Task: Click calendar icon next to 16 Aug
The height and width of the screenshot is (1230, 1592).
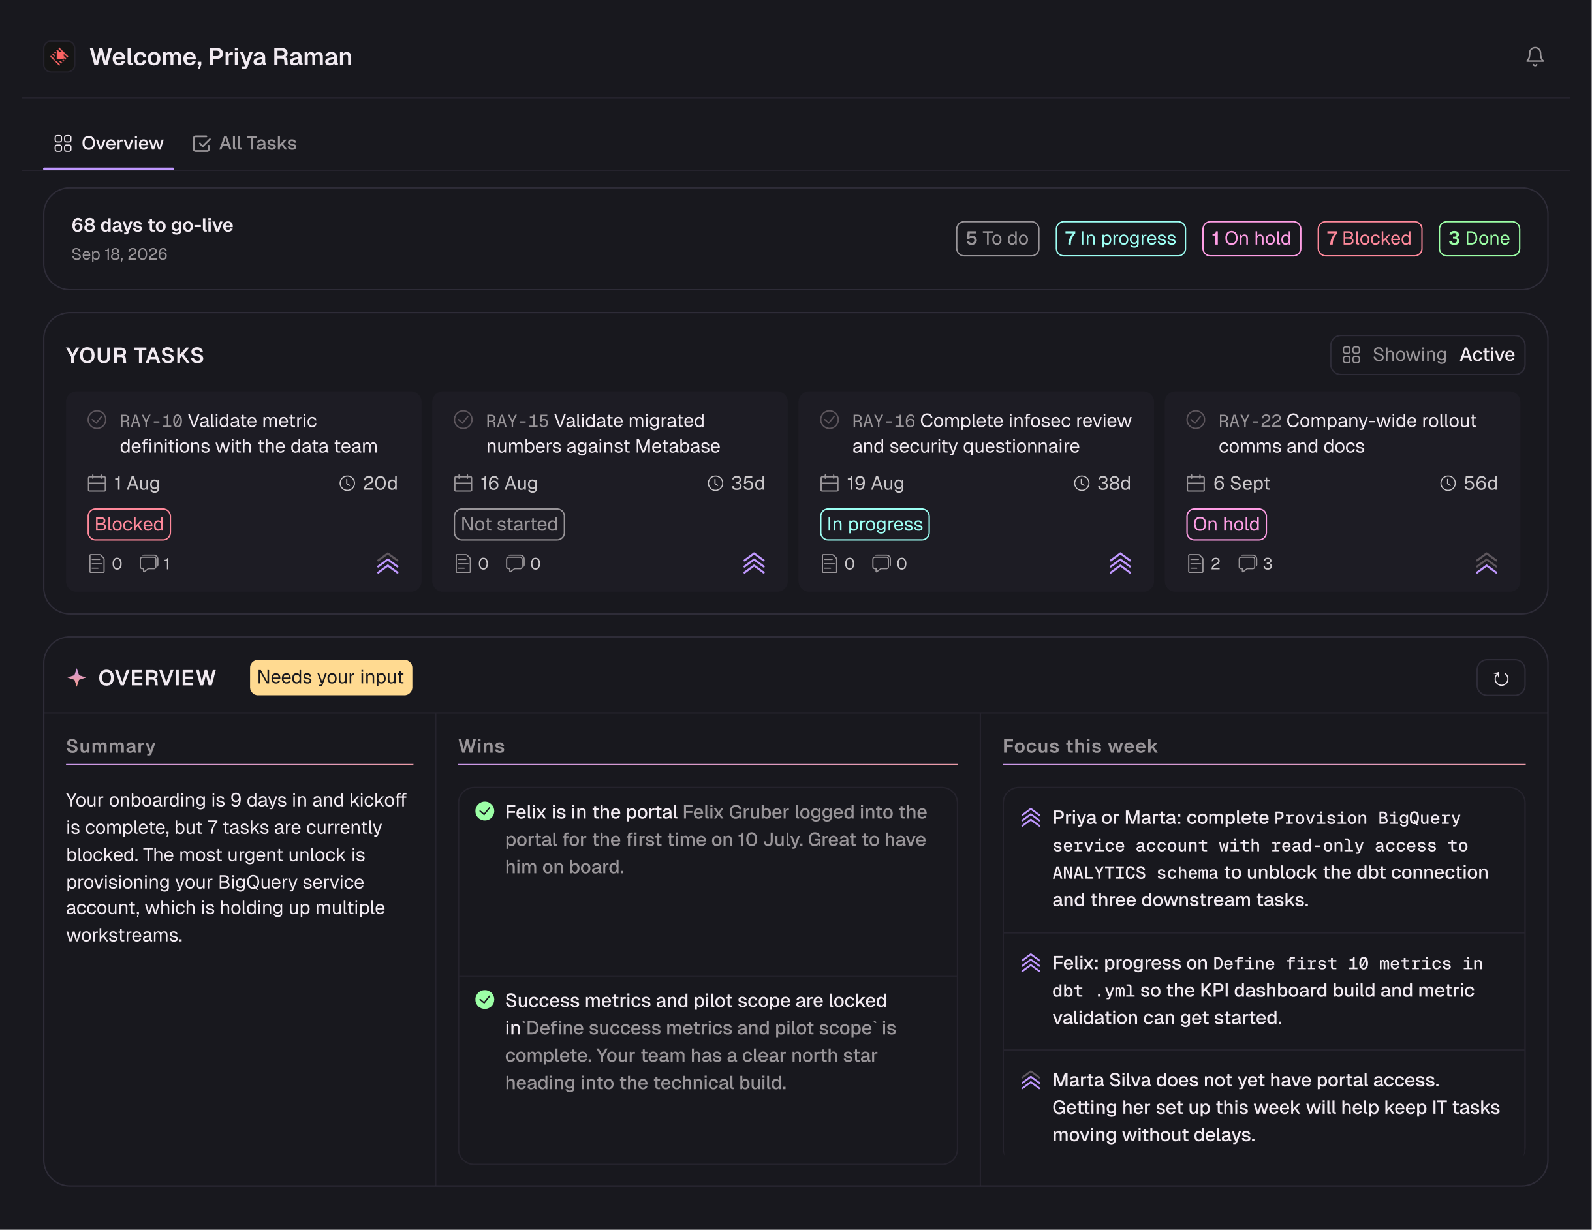Action: 463,483
